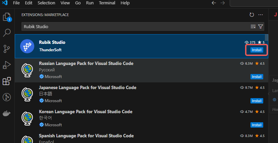Click the command center search box

254,3
